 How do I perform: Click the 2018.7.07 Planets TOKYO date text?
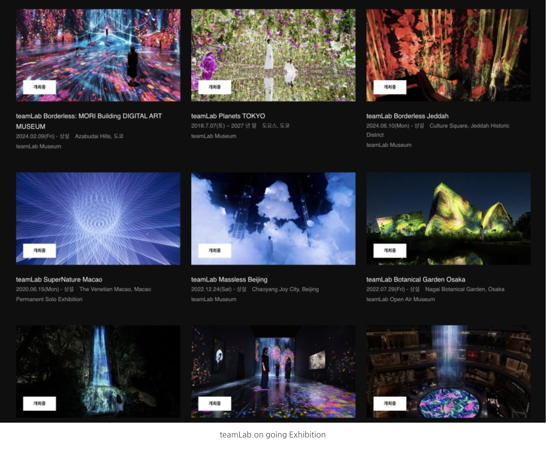(x=224, y=126)
